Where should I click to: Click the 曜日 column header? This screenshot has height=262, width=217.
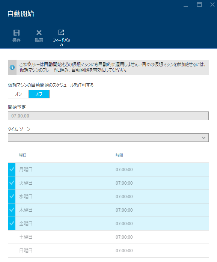click(x=23, y=155)
